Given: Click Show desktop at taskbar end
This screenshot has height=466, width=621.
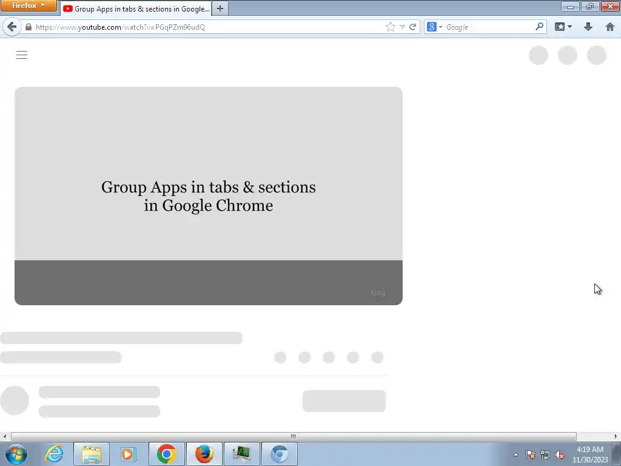Looking at the screenshot, I should pyautogui.click(x=617, y=454).
